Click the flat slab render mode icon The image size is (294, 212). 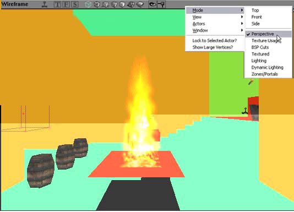pyautogui.click(x=140, y=4)
